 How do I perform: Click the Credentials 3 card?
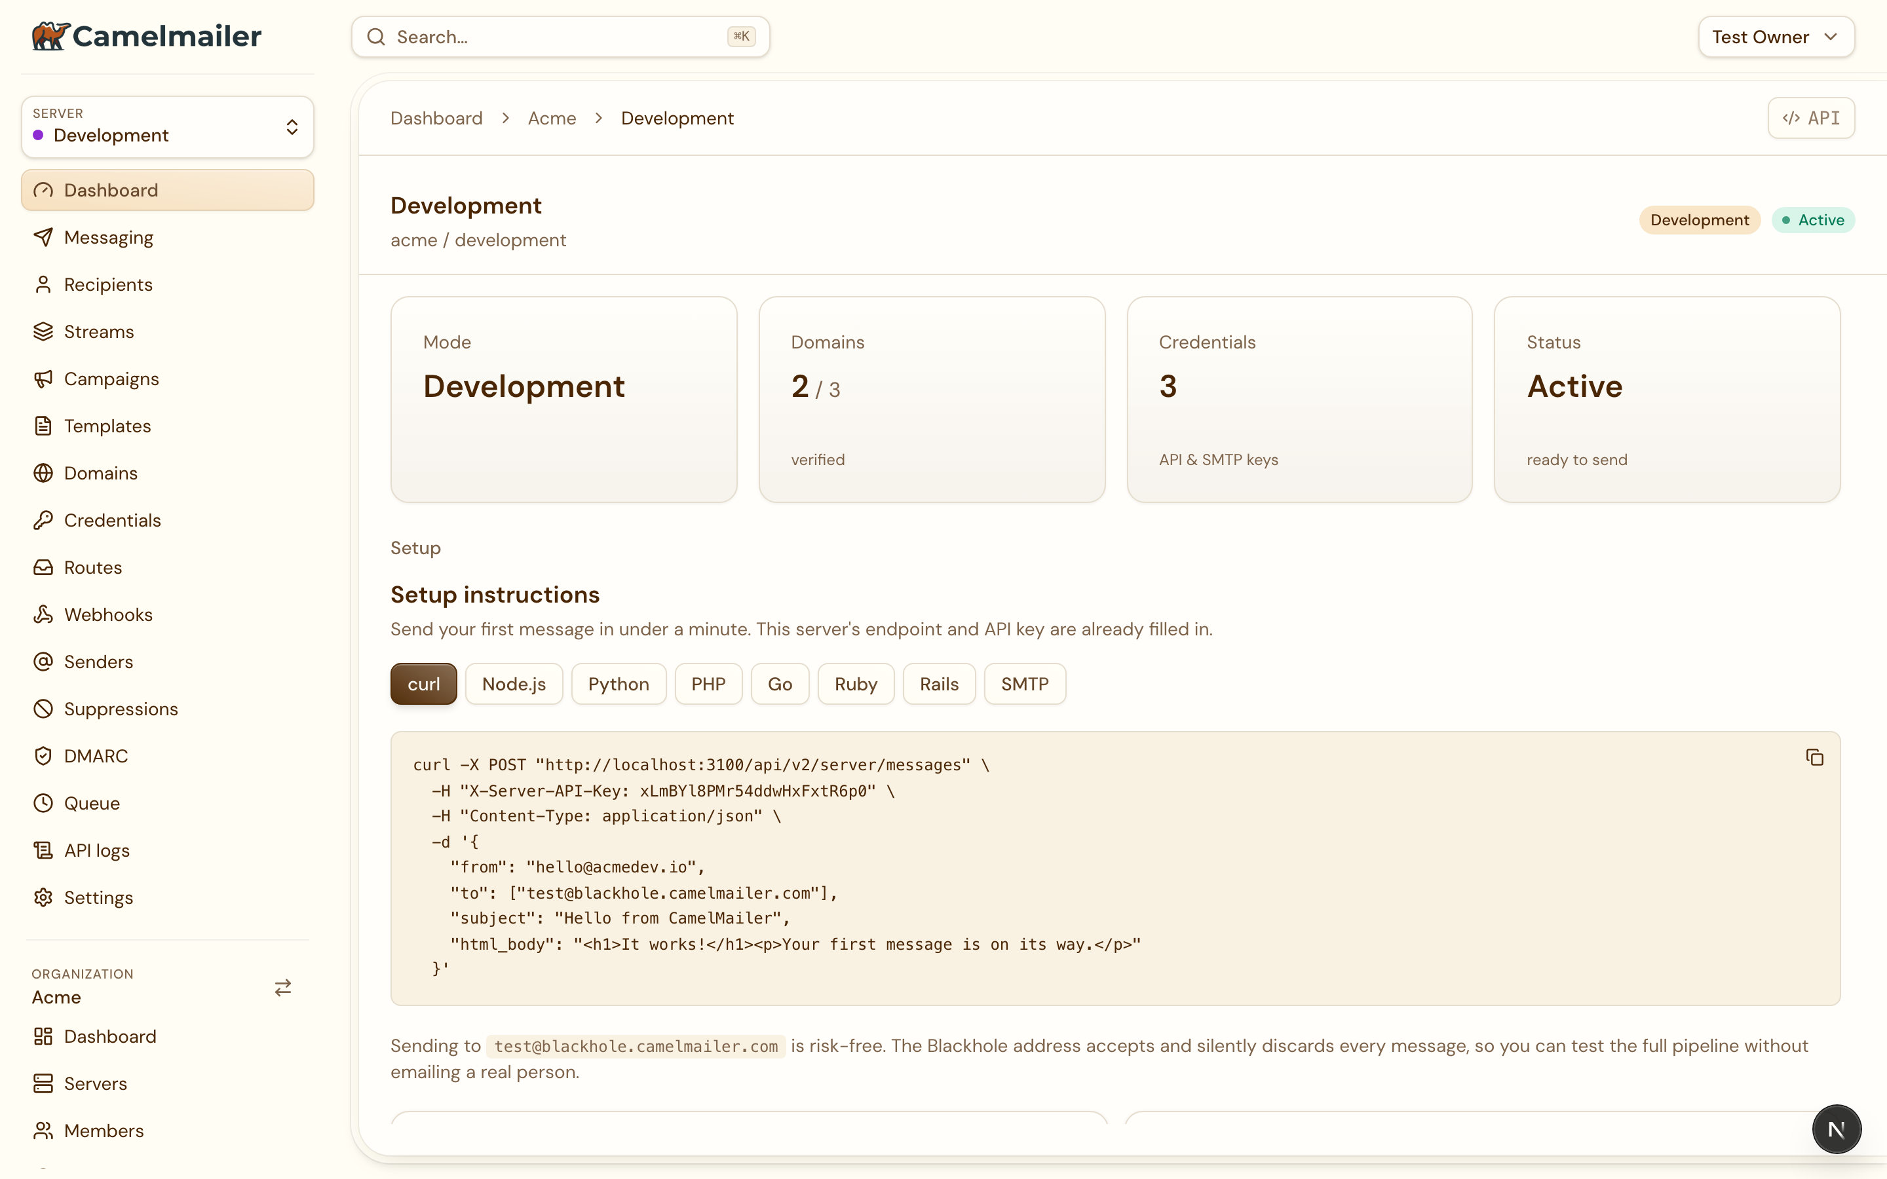[1299, 400]
